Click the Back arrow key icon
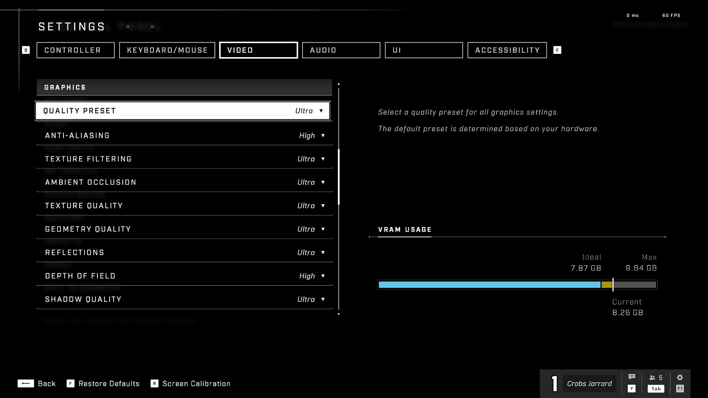Screen dimensions: 708x398 [x=25, y=384]
